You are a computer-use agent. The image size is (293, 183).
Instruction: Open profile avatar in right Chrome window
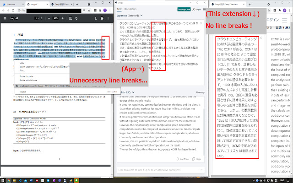(285, 11)
